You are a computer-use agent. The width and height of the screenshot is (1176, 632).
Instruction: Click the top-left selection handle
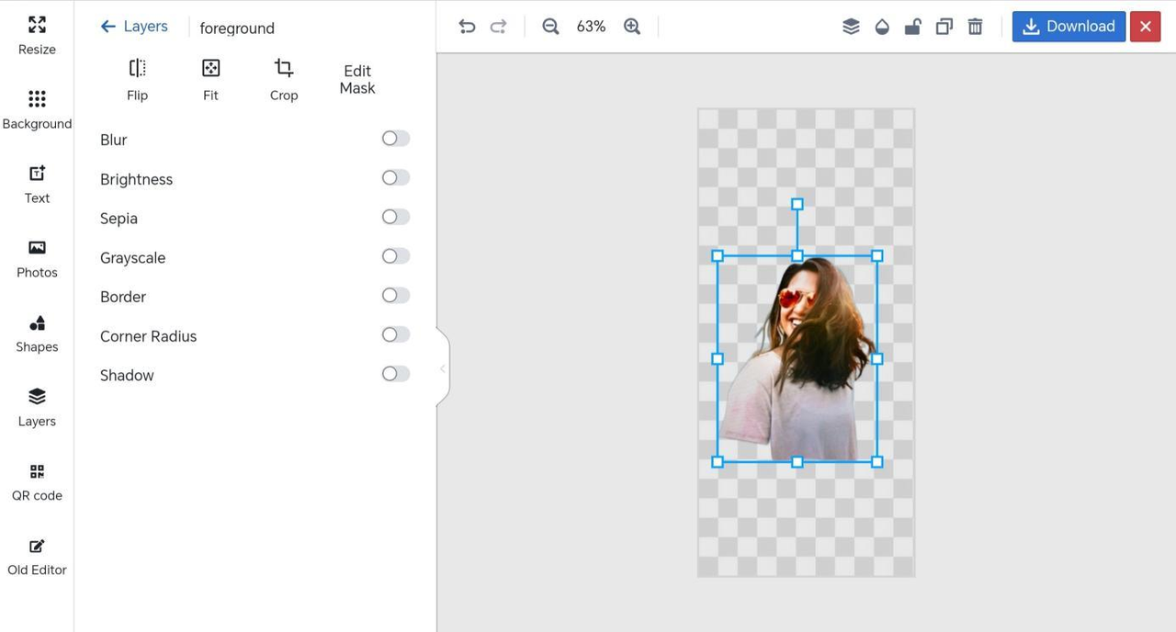pyautogui.click(x=718, y=256)
